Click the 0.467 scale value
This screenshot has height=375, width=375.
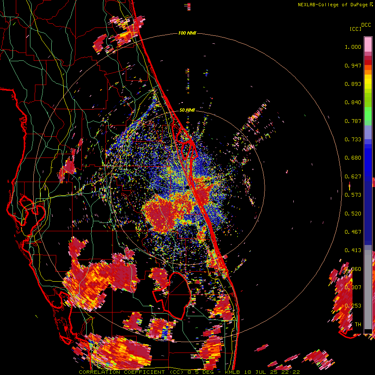click(353, 232)
